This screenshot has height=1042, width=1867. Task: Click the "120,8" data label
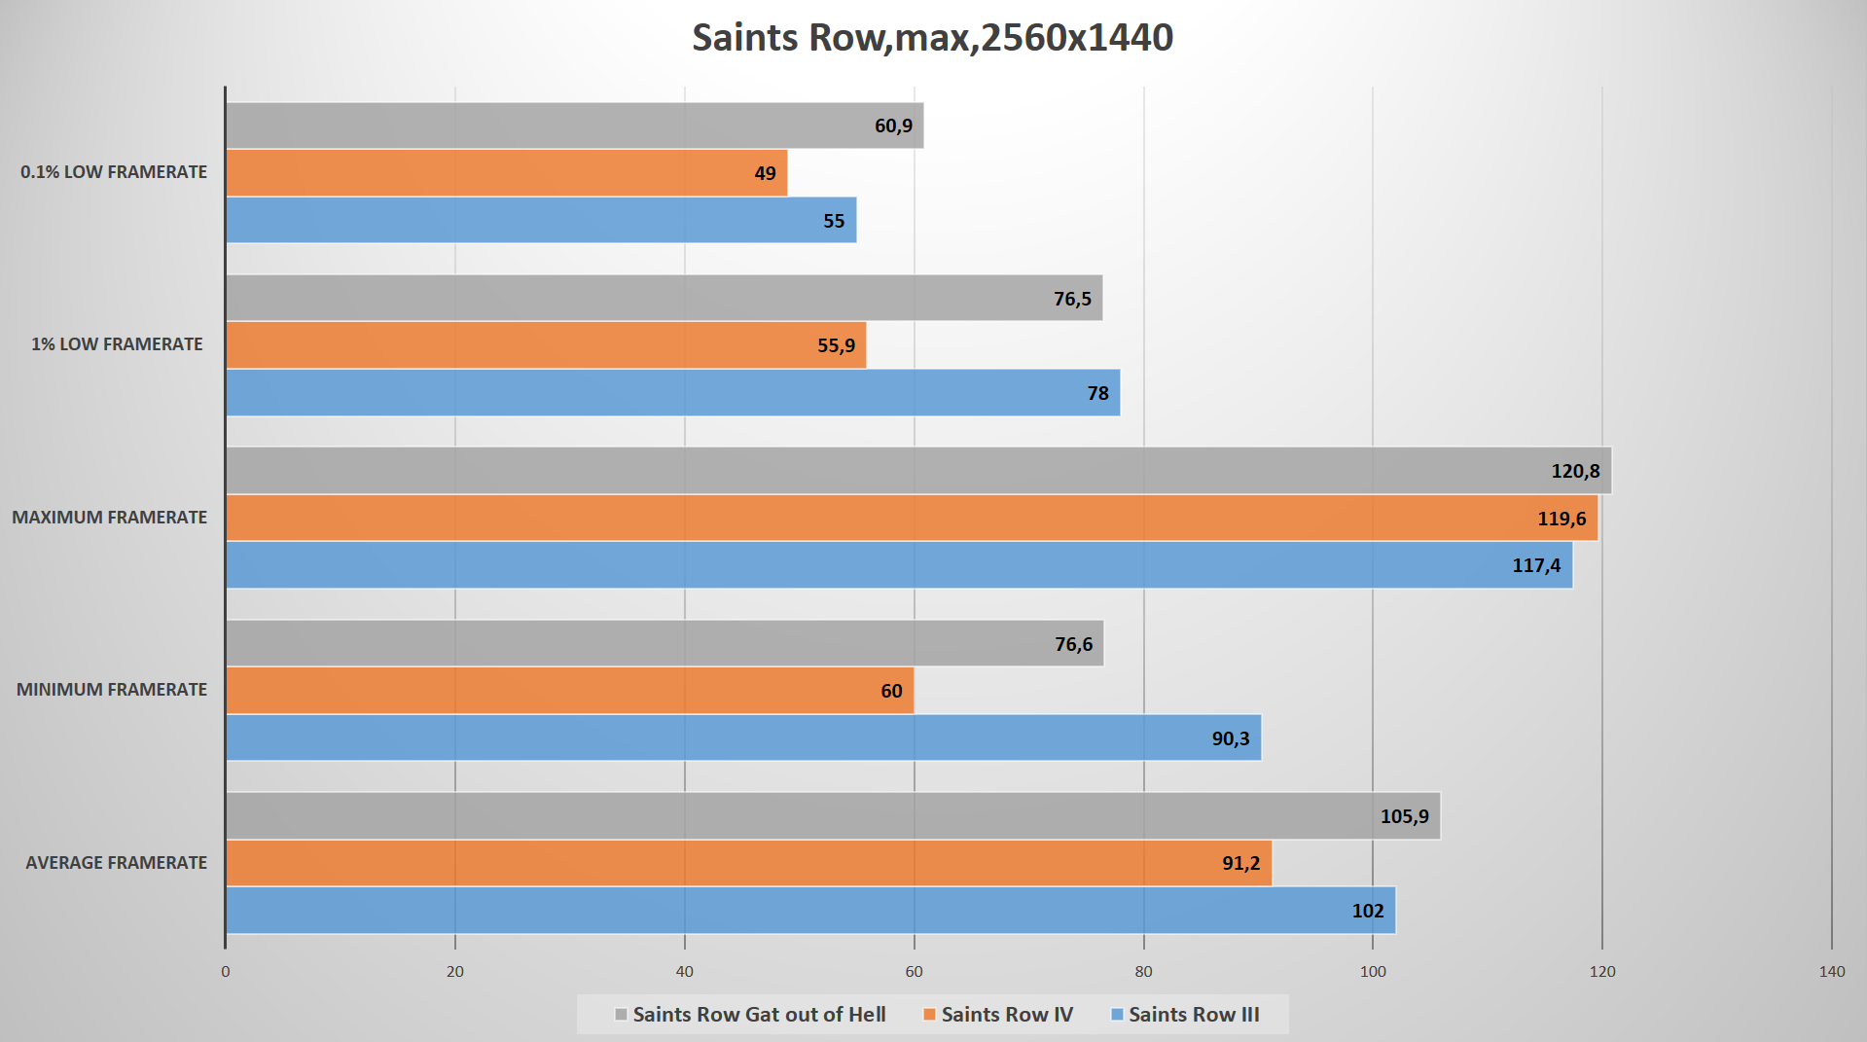click(x=1575, y=471)
